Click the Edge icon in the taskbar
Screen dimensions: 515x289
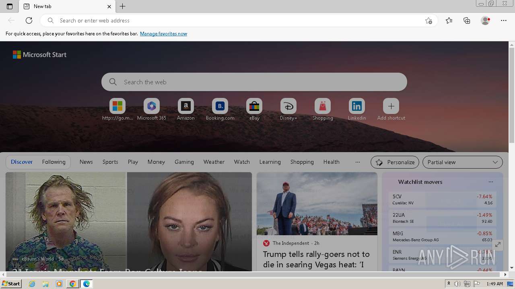86,284
